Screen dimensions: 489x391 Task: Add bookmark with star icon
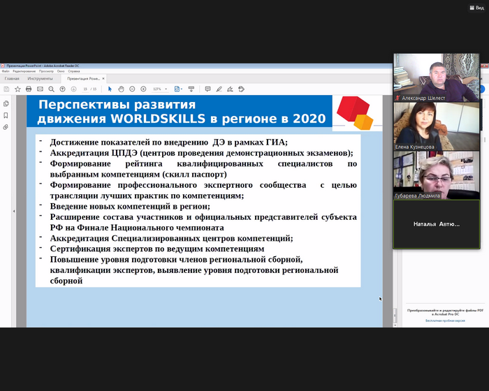click(17, 89)
